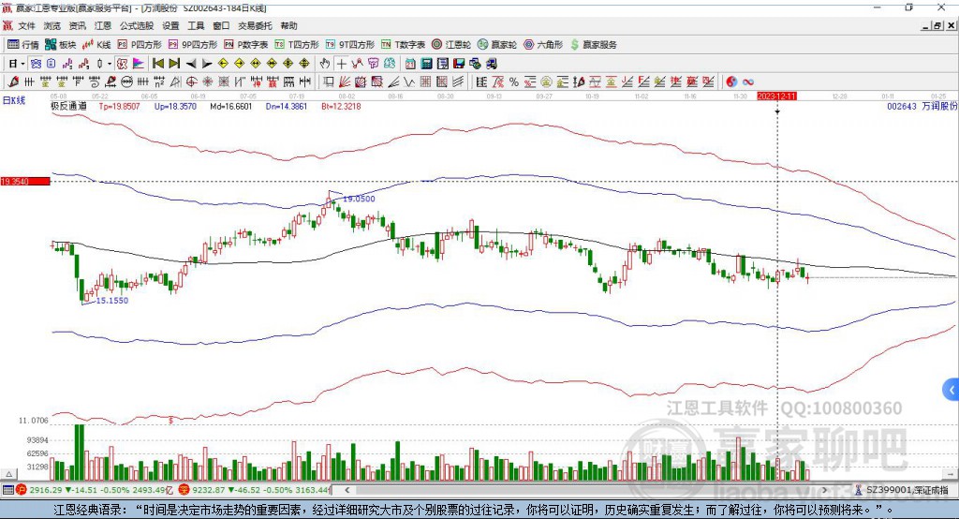959x519 pixels.
Task: Select the hand pan tool
Action: coord(325,64)
